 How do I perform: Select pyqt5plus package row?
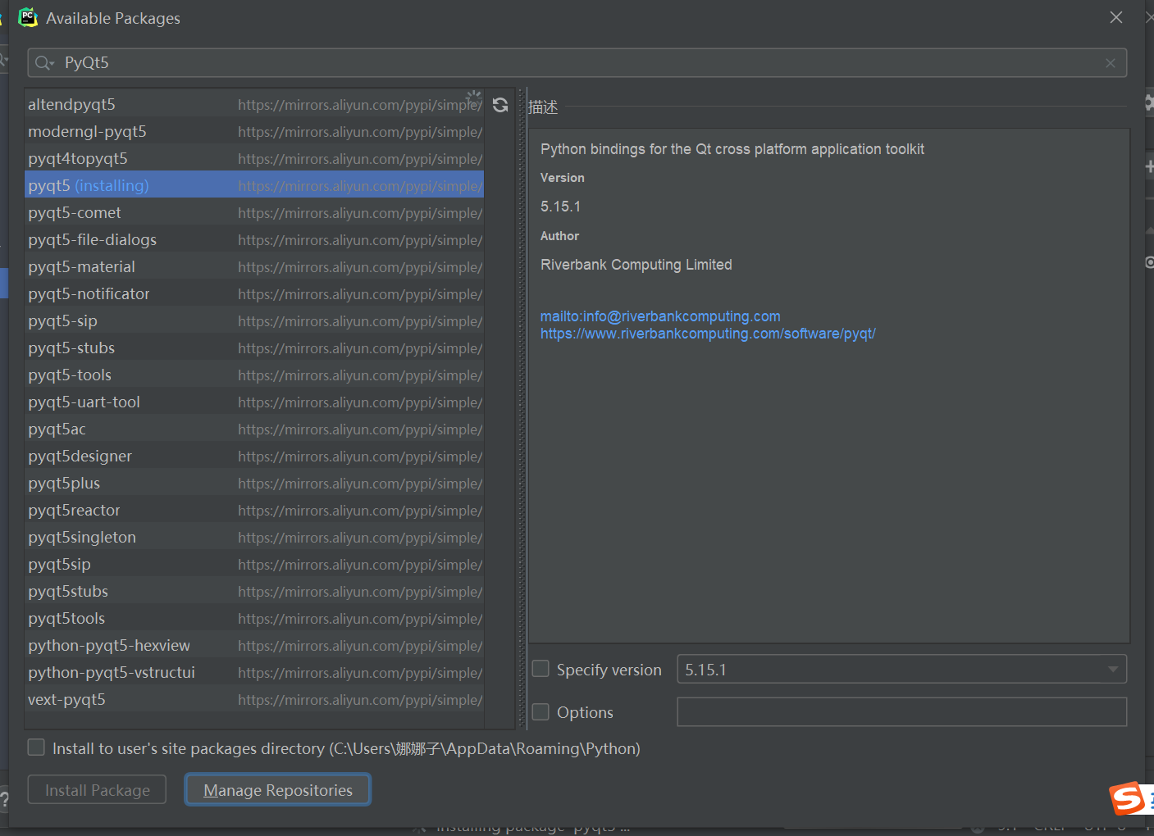pyautogui.click(x=254, y=483)
